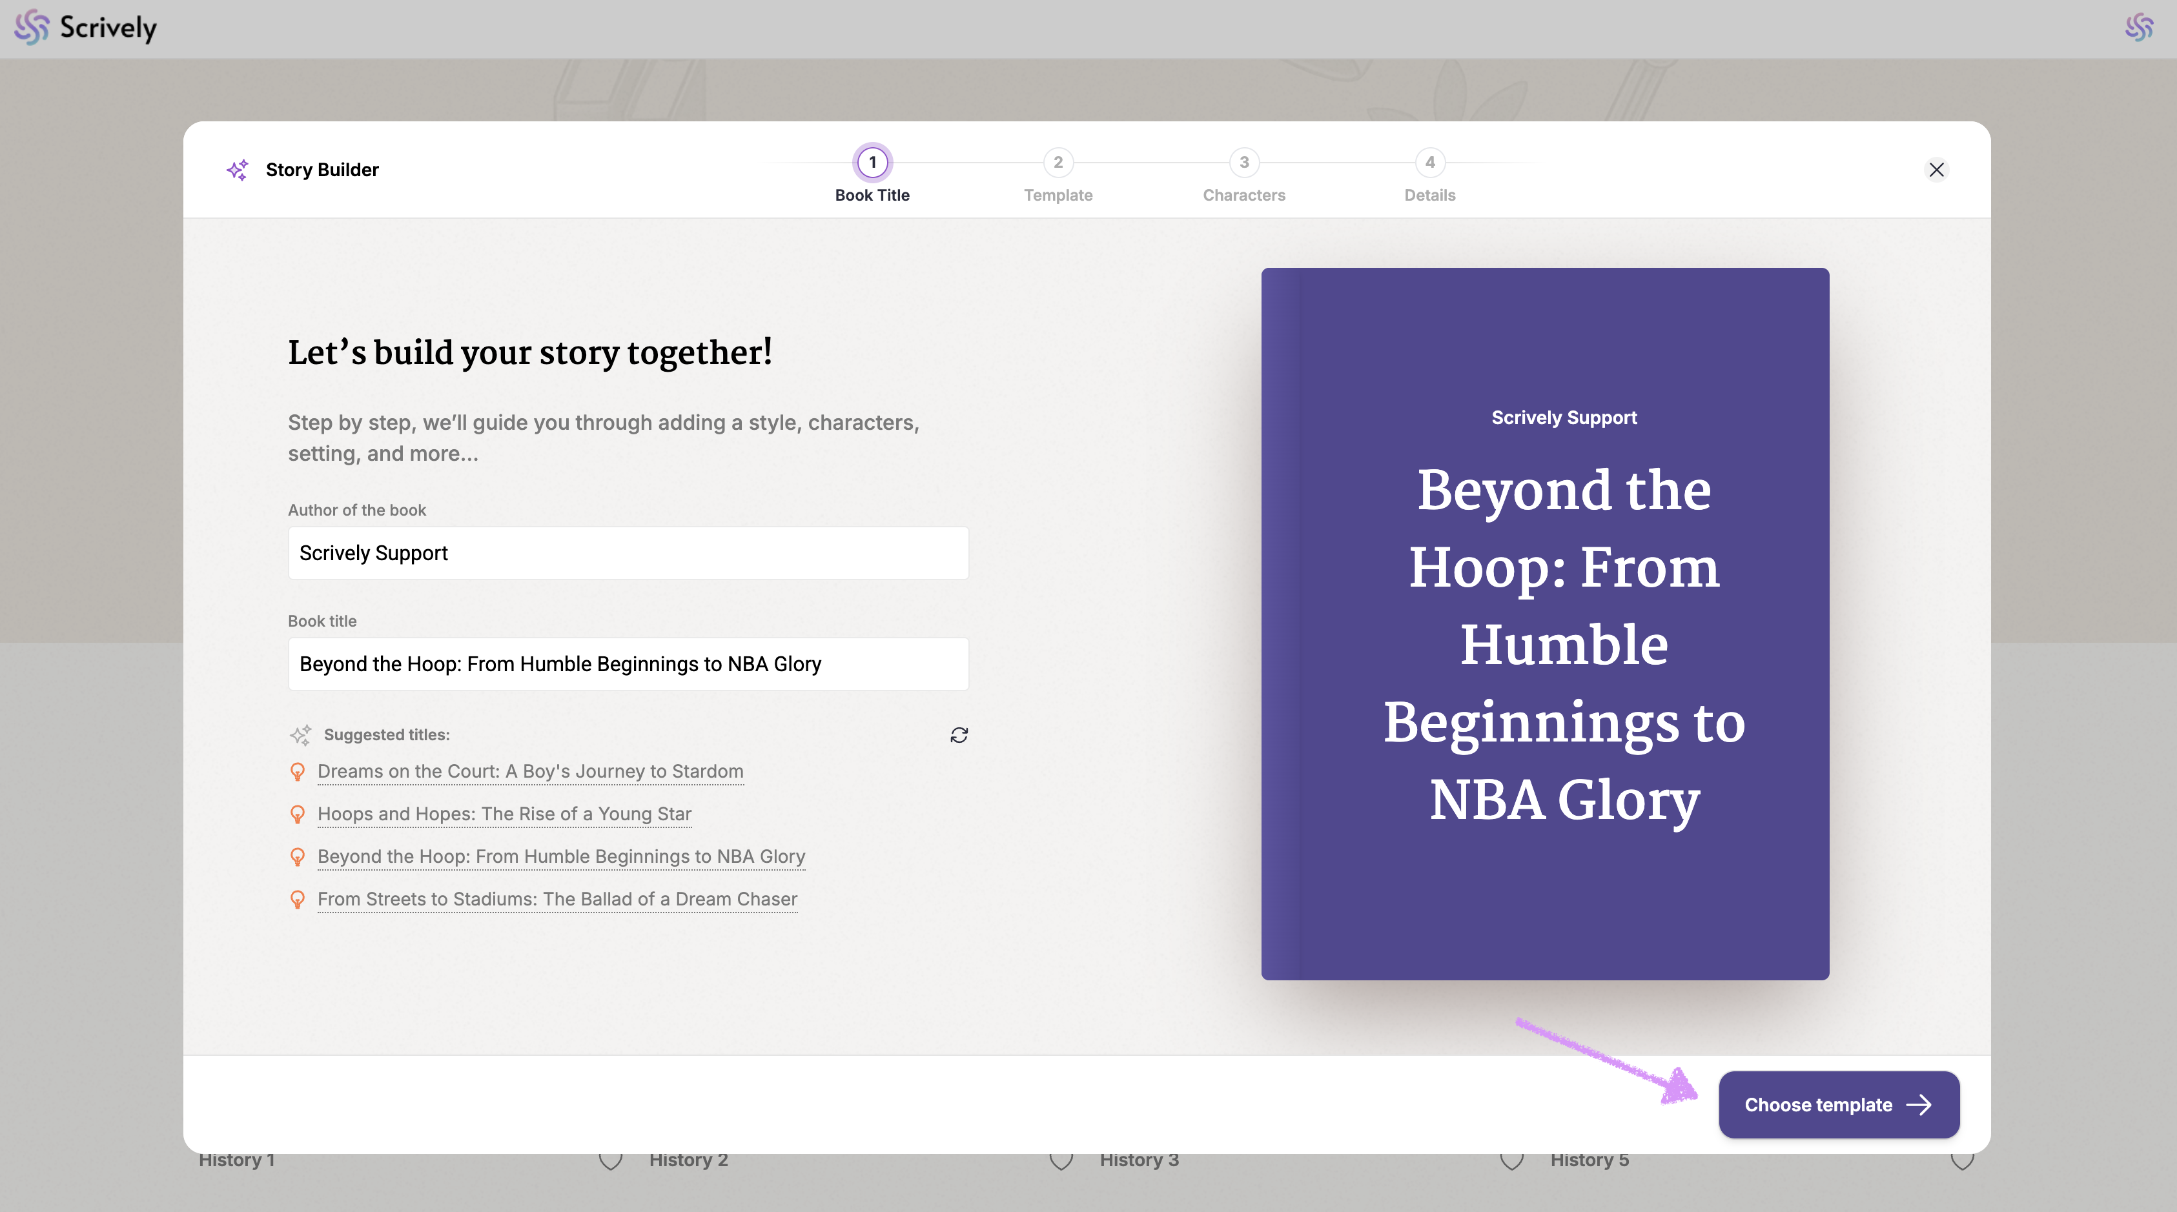The width and height of the screenshot is (2177, 1212).
Task: Pick suggested title Dreams on the Court
Action: [530, 771]
